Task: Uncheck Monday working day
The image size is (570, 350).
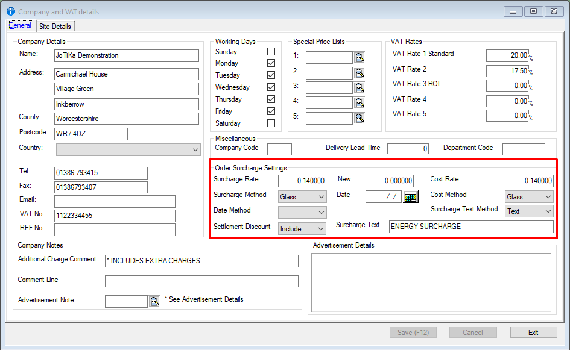Action: click(271, 63)
